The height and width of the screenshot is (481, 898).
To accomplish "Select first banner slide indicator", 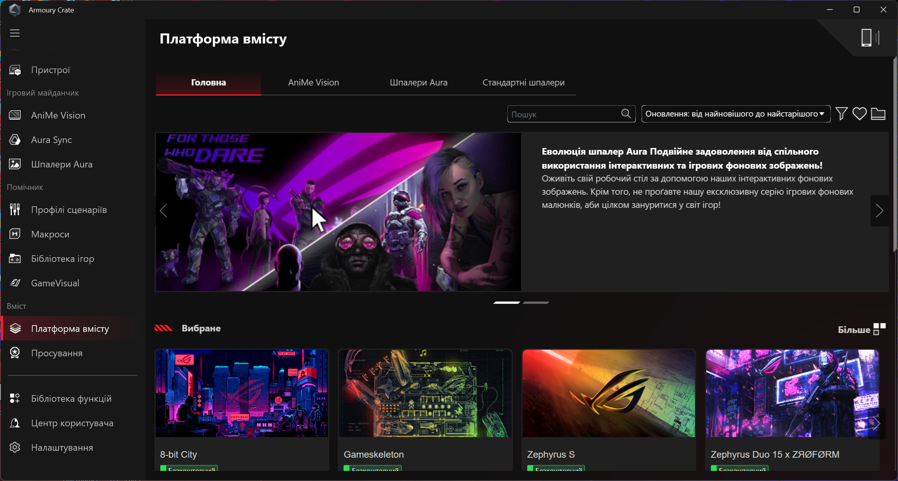I will [x=507, y=303].
